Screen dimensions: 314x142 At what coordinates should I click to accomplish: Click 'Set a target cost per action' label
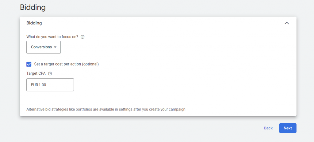click(67, 64)
